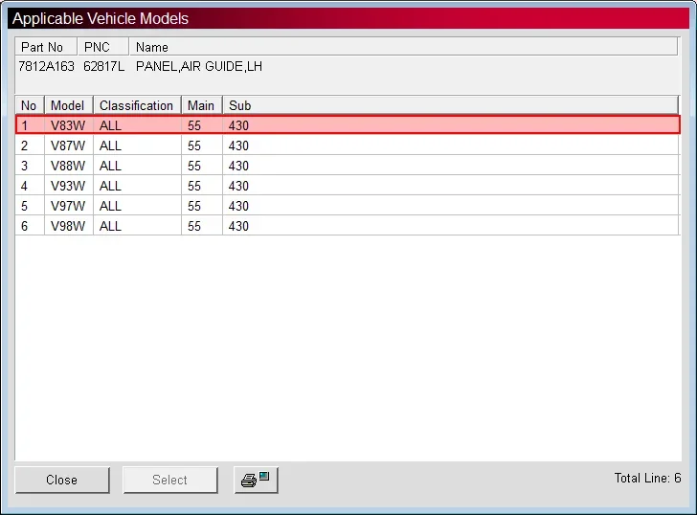This screenshot has width=697, height=515.
Task: Click the Total Line: 6 status text
Action: (647, 478)
